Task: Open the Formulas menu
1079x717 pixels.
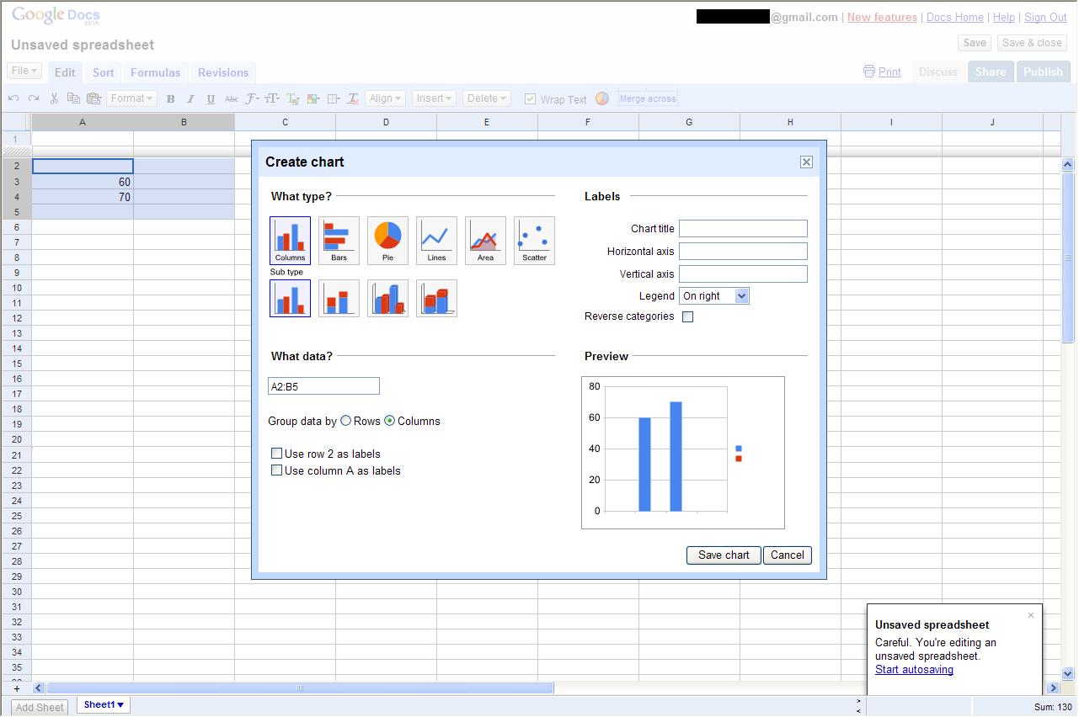Action: 155,72
